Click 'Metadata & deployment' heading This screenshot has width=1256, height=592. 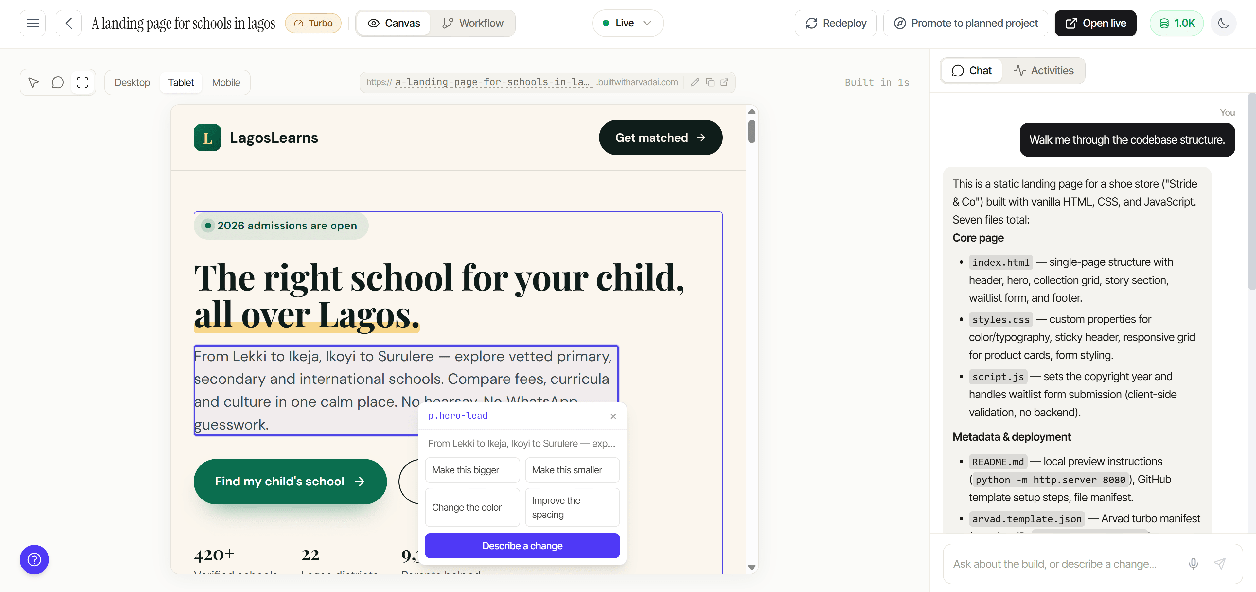(1012, 437)
